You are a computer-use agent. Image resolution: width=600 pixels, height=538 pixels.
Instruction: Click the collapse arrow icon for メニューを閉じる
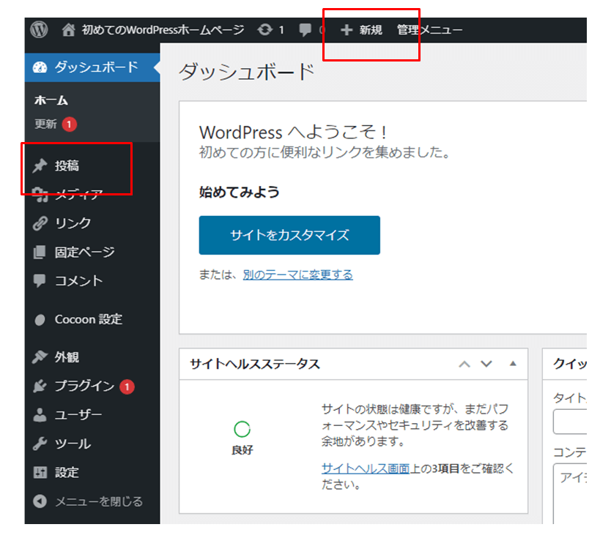40,501
